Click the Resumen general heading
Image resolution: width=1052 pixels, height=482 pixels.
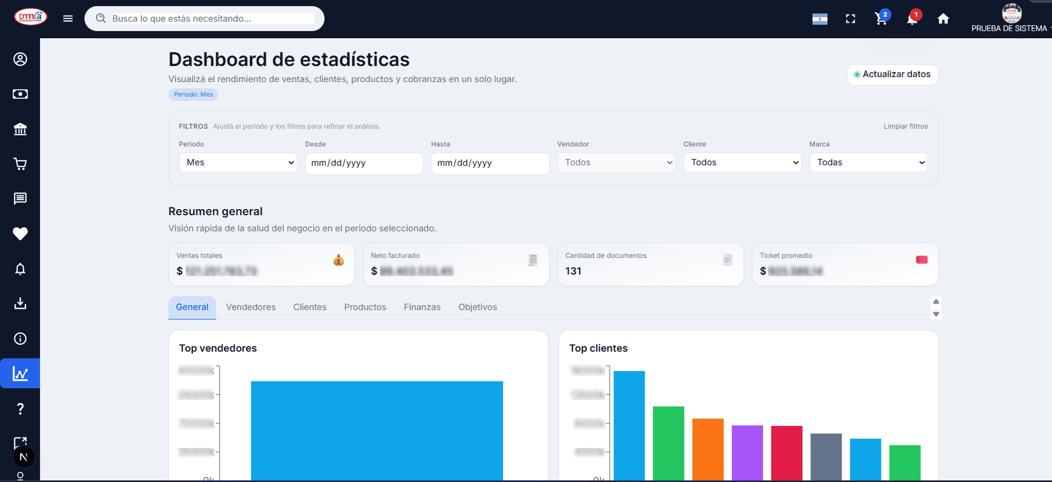(x=216, y=211)
